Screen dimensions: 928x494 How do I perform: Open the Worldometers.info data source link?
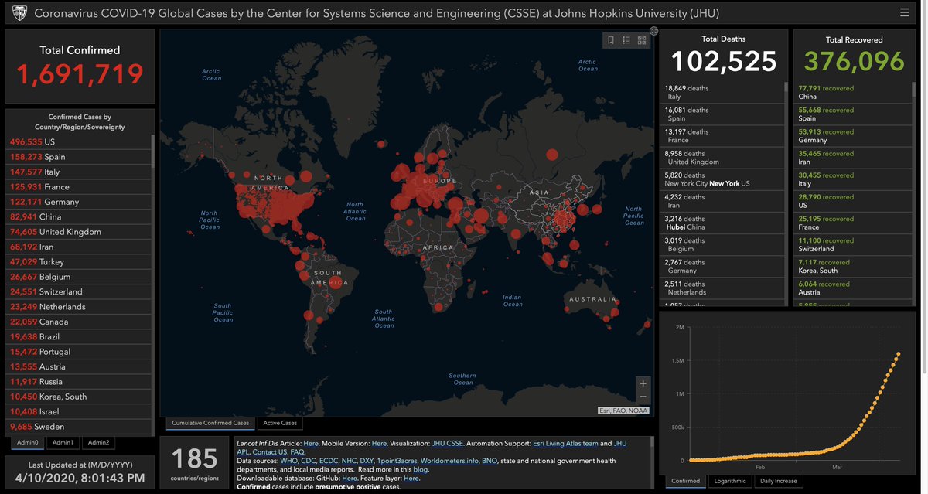pos(449,461)
